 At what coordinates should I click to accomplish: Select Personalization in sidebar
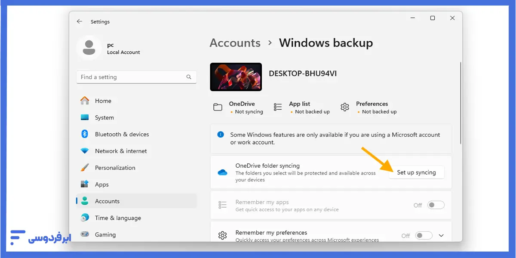136,168
